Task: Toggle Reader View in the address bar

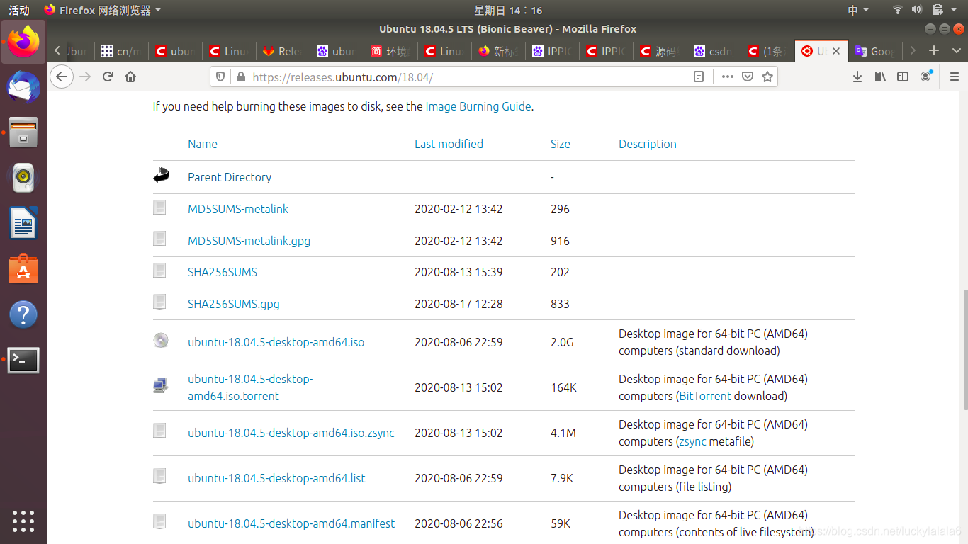Action: 699,76
